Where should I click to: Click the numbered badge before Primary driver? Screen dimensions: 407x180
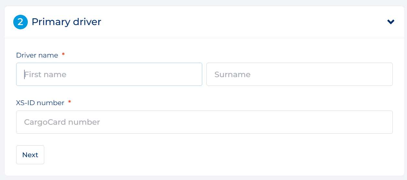coord(20,22)
